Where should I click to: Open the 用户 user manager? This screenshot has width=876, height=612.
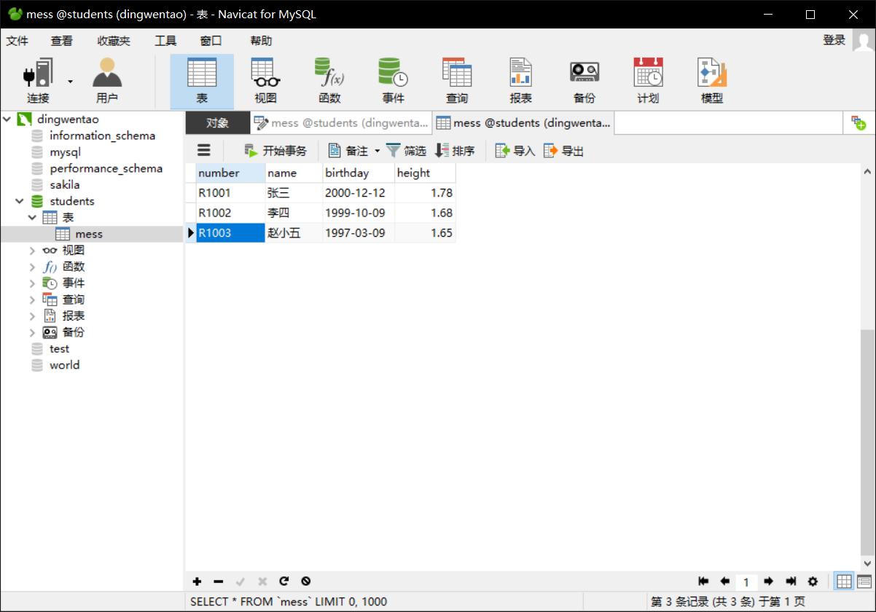107,81
